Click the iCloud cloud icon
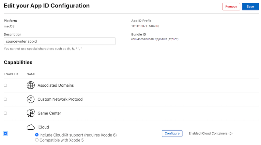This screenshot has height=145, width=261. [x=31, y=127]
